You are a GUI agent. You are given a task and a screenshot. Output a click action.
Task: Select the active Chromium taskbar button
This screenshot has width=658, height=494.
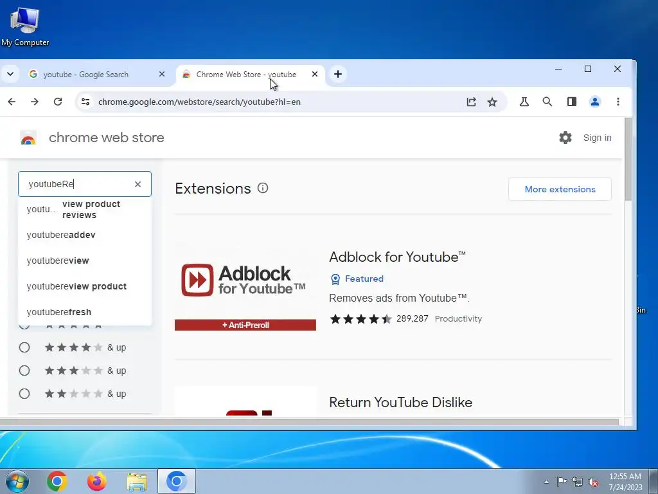click(177, 481)
